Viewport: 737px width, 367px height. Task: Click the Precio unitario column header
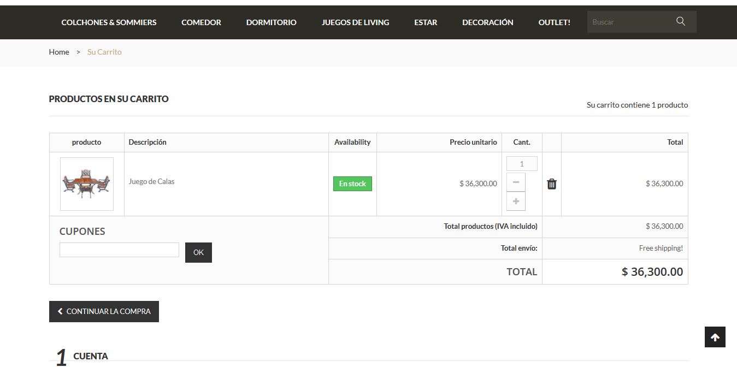473,142
